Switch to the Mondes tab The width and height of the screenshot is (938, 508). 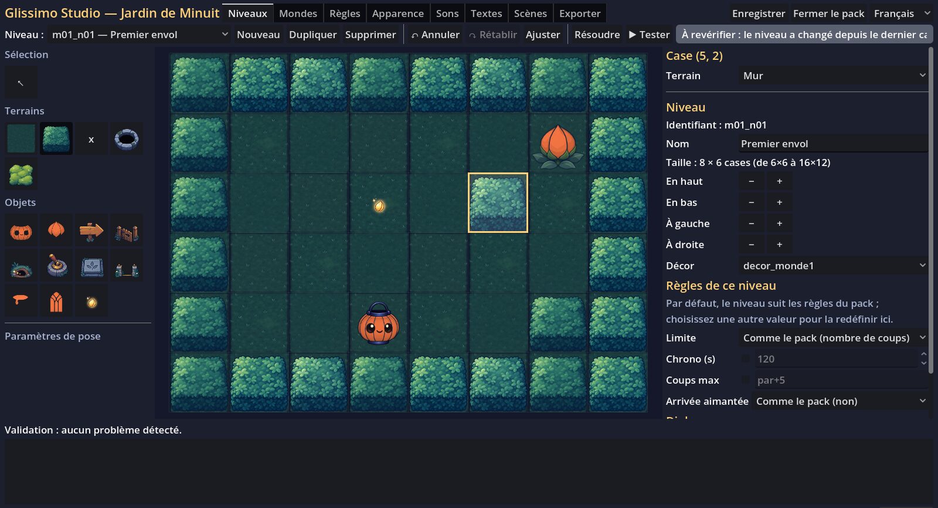click(x=298, y=13)
